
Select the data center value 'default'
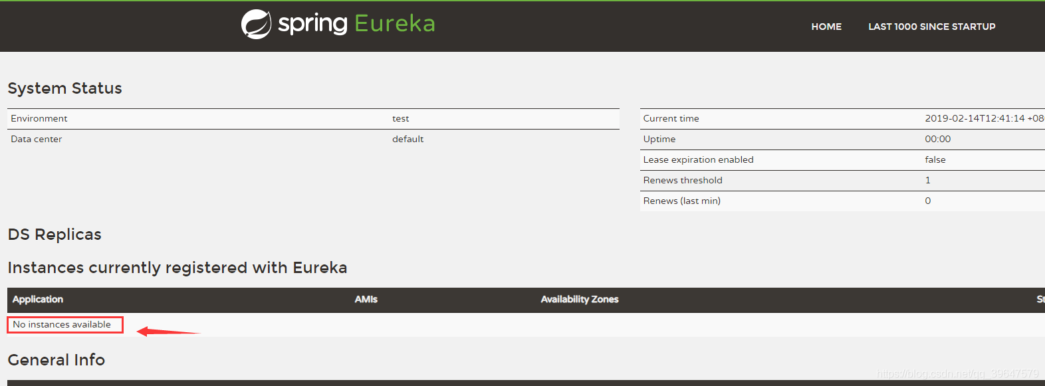click(x=407, y=139)
